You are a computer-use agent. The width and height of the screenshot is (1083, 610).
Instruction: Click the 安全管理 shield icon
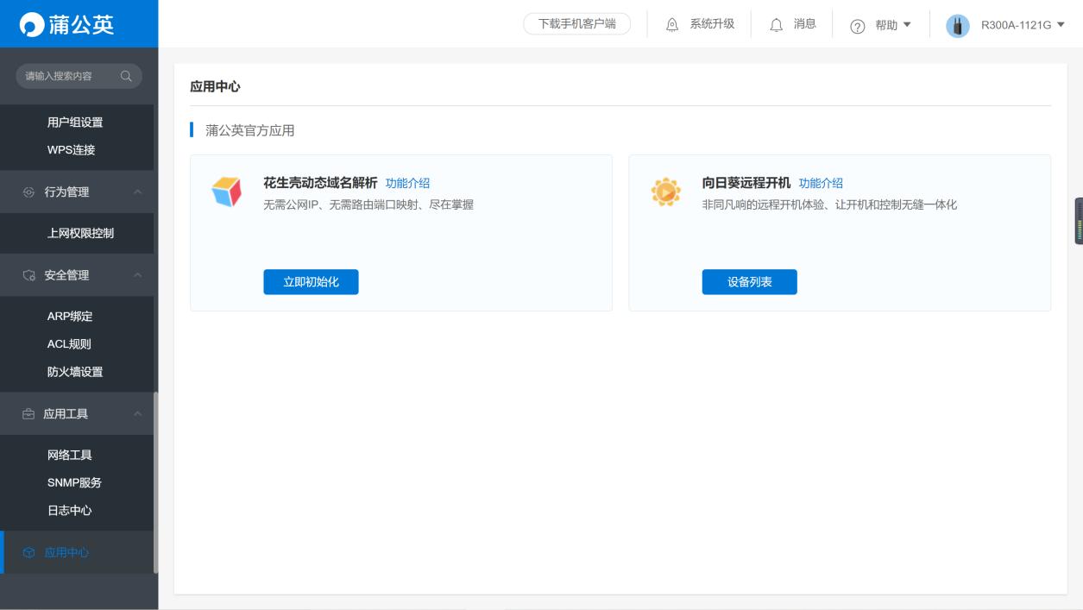[28, 275]
